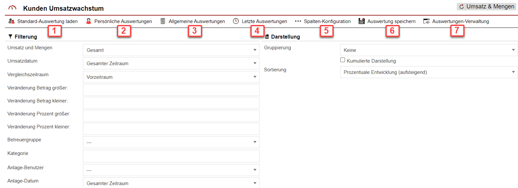Click the Allgemeine Auswertungen document icon

click(163, 21)
